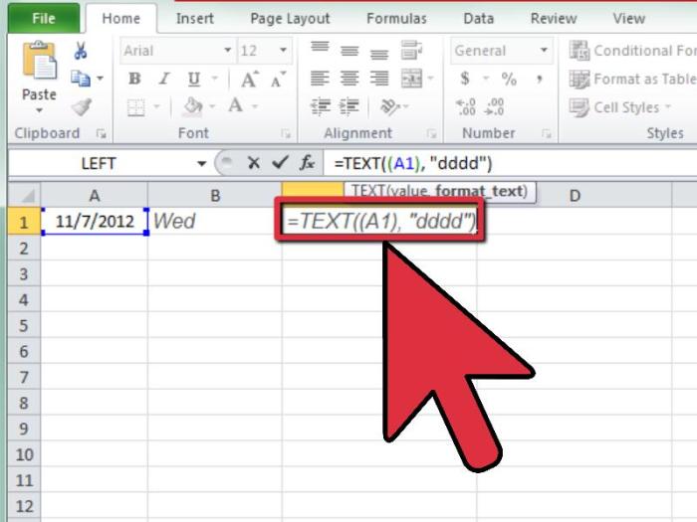The height and width of the screenshot is (522, 697).
Task: Decrease decimal places
Action: [x=494, y=107]
